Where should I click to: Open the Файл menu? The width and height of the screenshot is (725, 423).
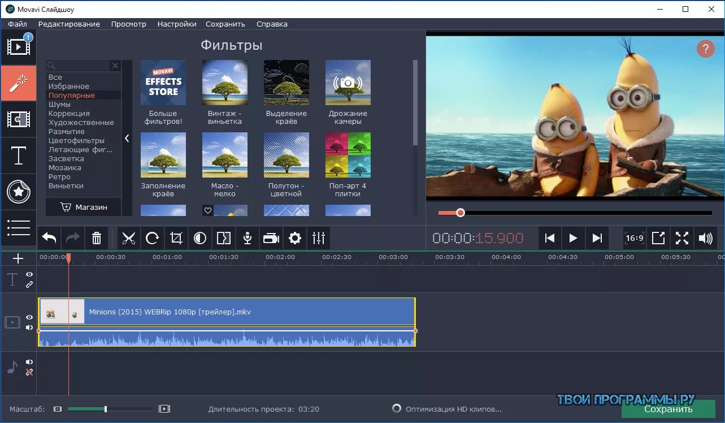tap(18, 24)
